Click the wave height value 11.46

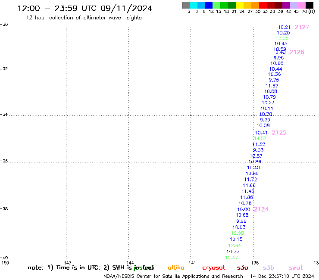(248, 191)
